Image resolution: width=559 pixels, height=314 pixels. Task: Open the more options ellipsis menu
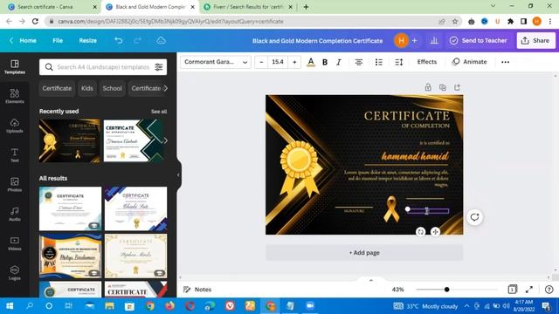505,62
